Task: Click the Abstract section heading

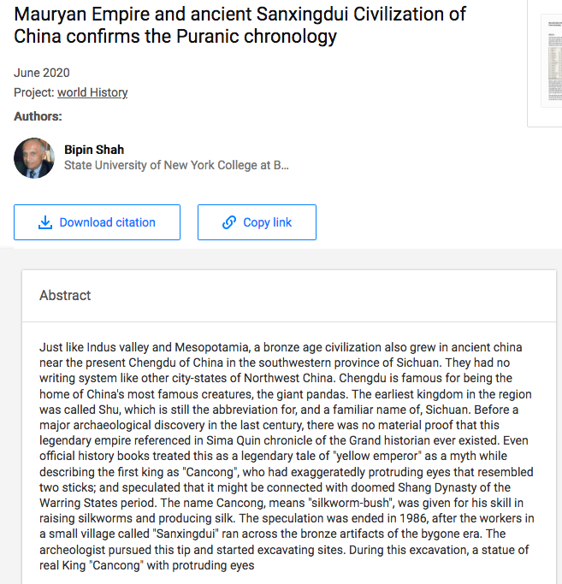Action: (65, 295)
